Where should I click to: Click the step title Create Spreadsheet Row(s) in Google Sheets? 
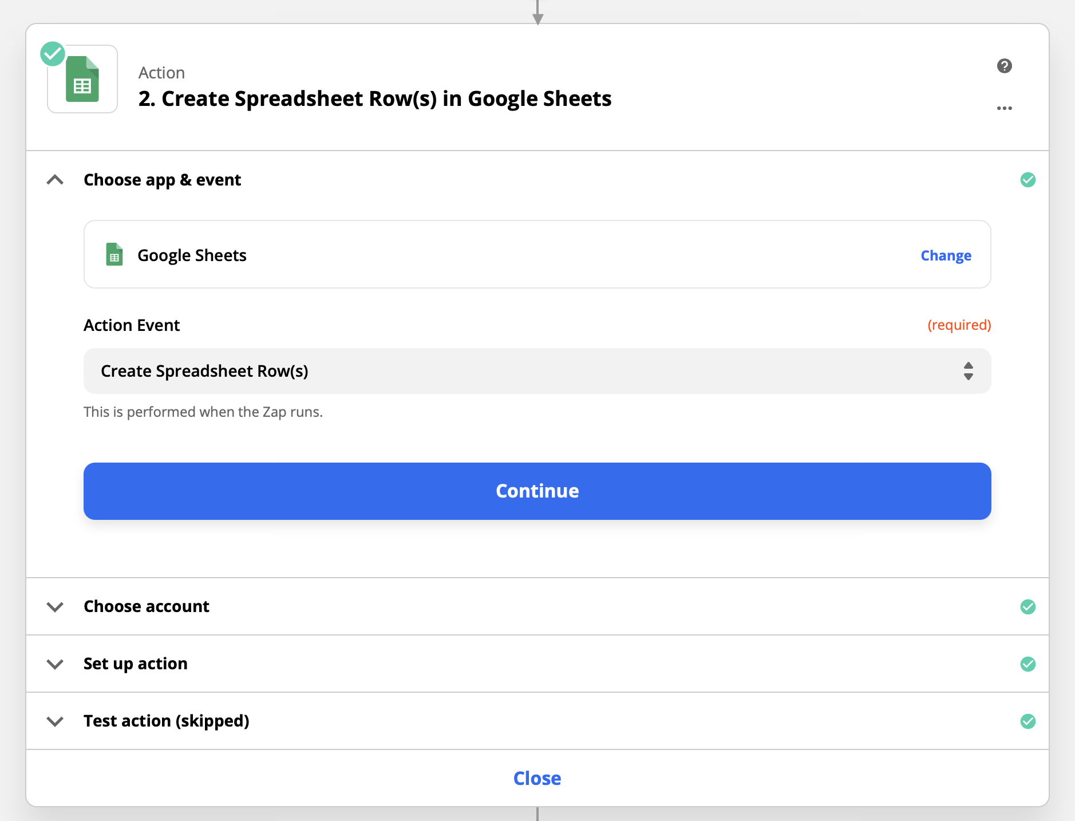coord(375,99)
